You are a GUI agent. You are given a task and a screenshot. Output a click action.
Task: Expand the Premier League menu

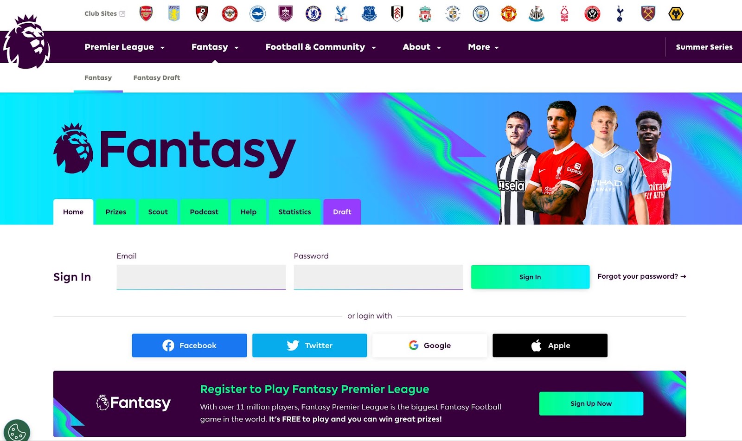(x=124, y=47)
